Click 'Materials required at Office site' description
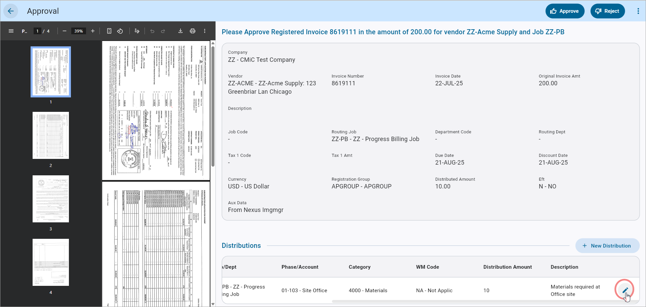Image resolution: width=646 pixels, height=307 pixels. pos(575,291)
